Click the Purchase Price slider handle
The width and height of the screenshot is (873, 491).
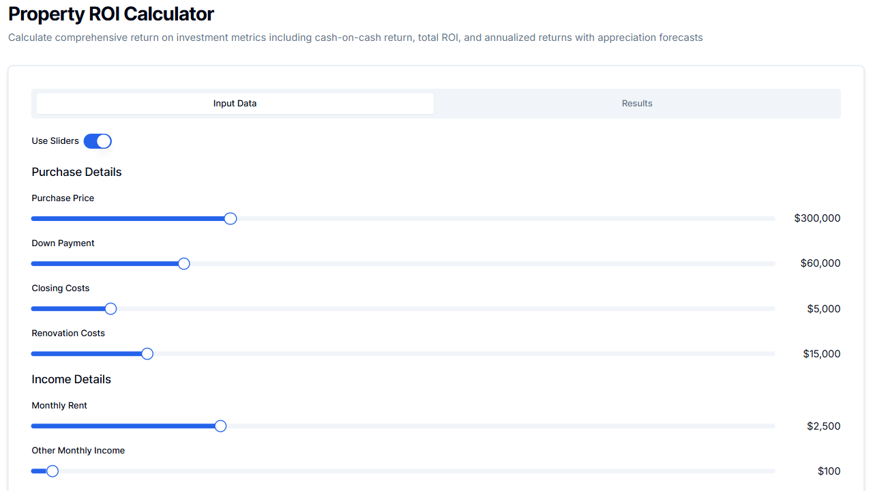[231, 219]
